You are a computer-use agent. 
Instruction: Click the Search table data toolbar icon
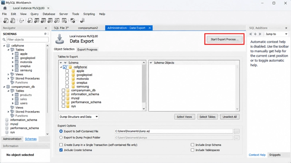(x=64, y=21)
